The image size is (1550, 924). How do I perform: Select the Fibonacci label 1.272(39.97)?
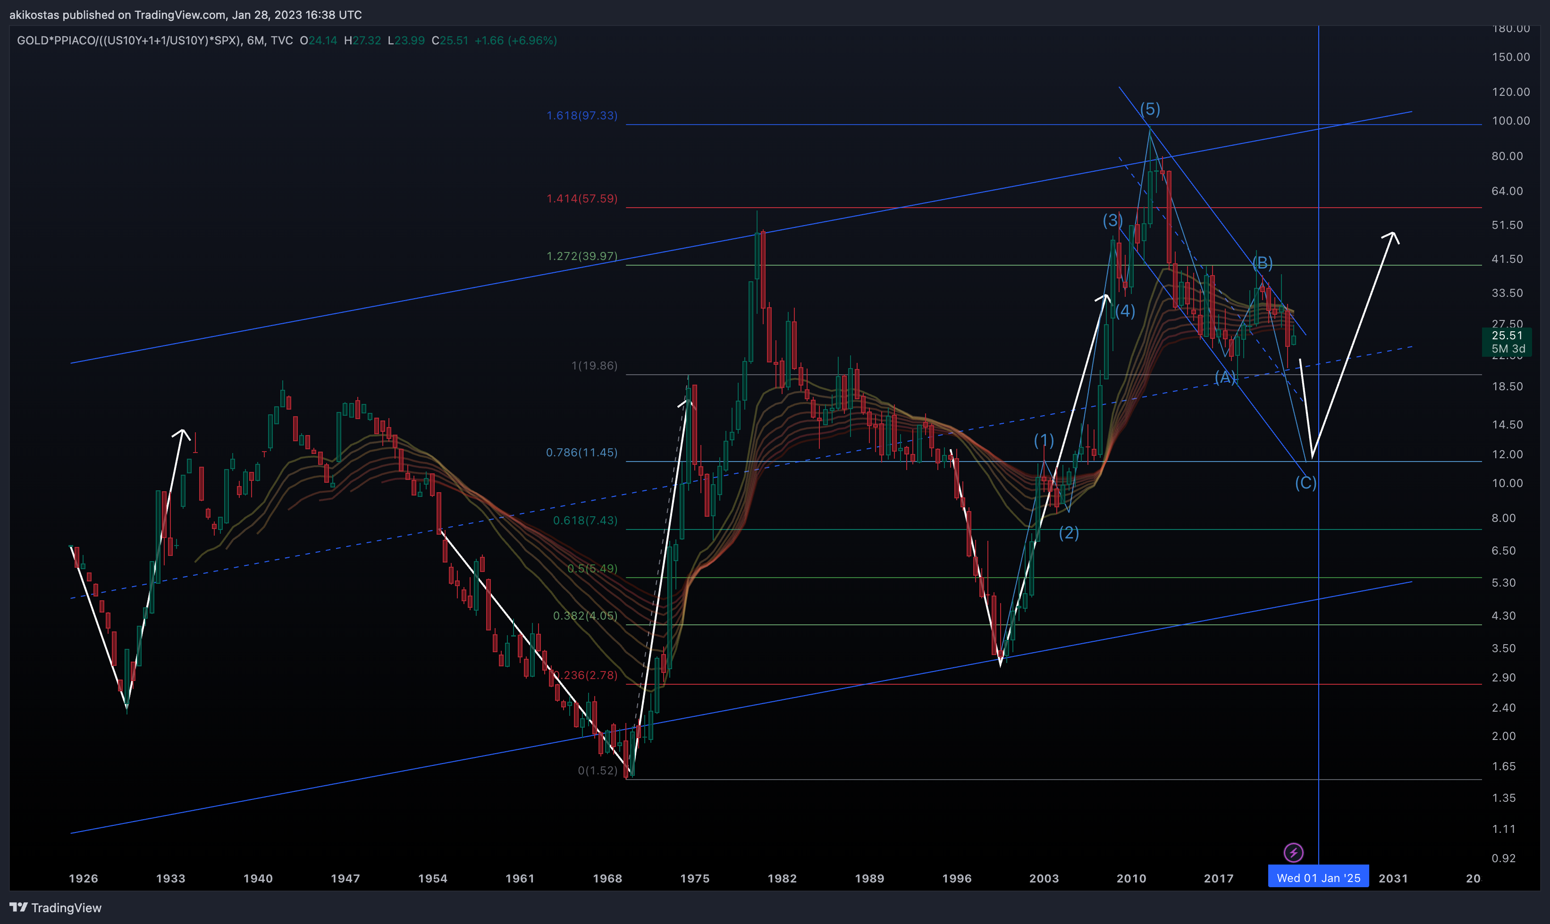click(581, 257)
